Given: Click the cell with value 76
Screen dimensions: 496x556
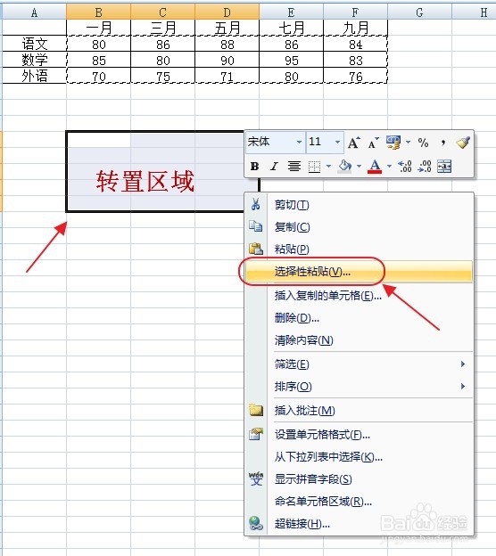Looking at the screenshot, I should tap(355, 76).
